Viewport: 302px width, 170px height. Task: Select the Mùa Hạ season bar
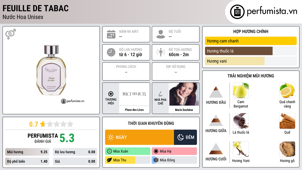pos(174,151)
